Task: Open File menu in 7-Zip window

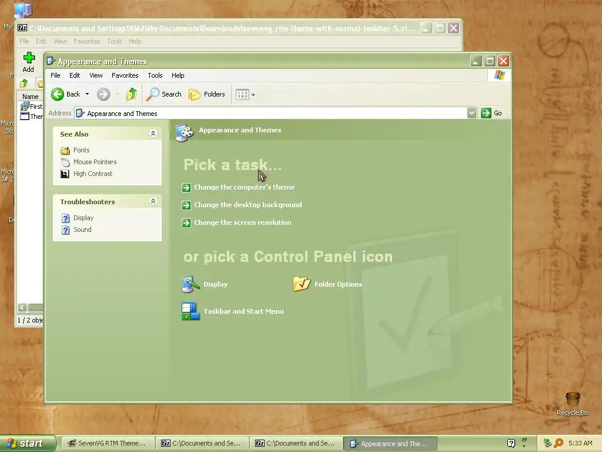Action: tap(24, 41)
